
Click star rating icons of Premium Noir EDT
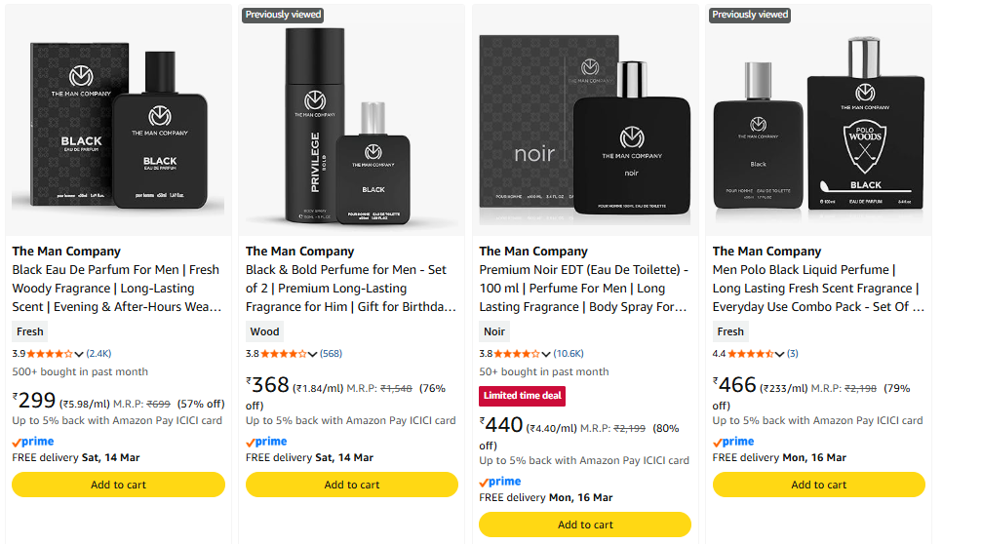pos(517,354)
